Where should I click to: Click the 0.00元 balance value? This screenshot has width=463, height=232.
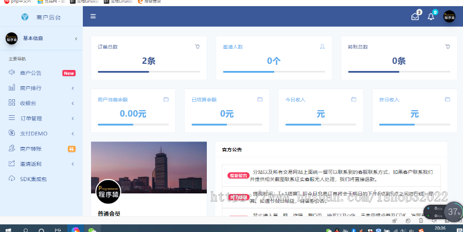tap(133, 114)
